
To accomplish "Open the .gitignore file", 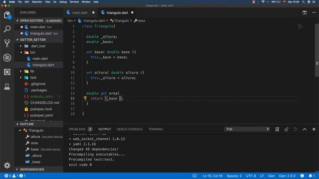I will click(39, 84).
